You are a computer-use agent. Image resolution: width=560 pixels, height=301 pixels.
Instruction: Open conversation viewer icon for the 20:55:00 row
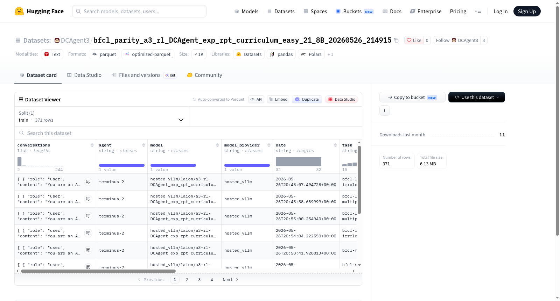88,216
